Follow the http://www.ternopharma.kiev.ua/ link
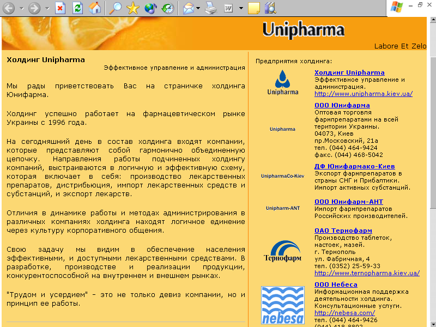 click(367, 274)
